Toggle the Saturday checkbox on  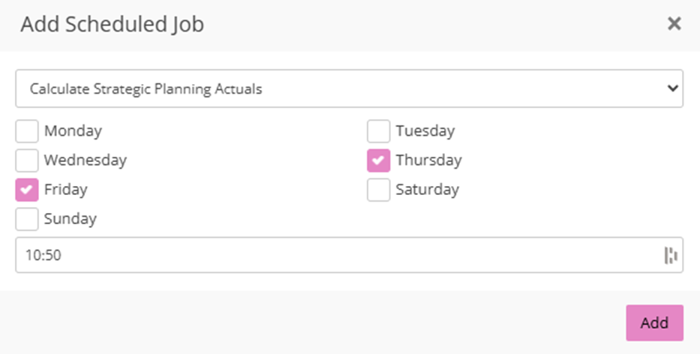(379, 190)
